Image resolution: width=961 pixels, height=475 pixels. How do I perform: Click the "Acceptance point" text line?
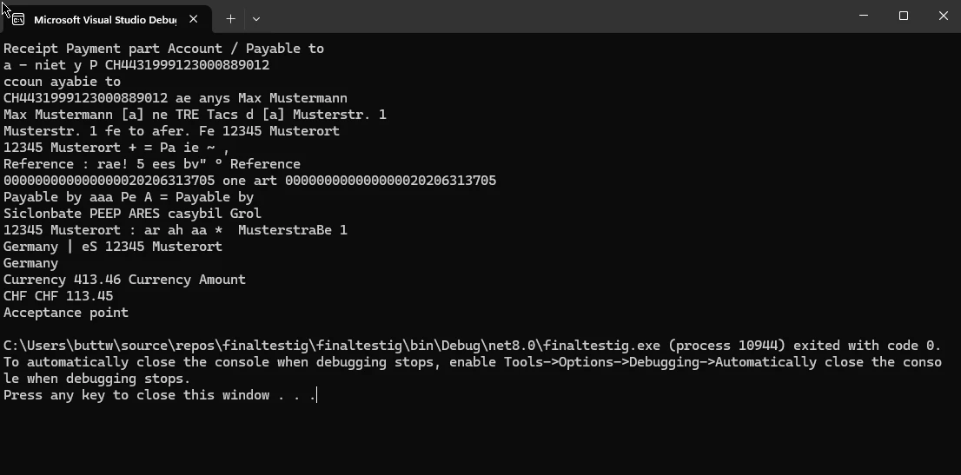pos(66,313)
